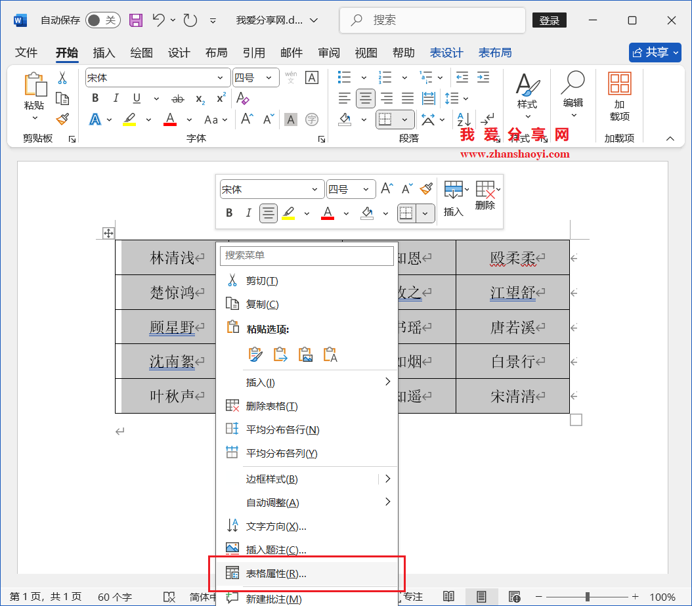692x606 pixels.
Task: Click the Paste icon in the ribbon
Action: coord(35,85)
